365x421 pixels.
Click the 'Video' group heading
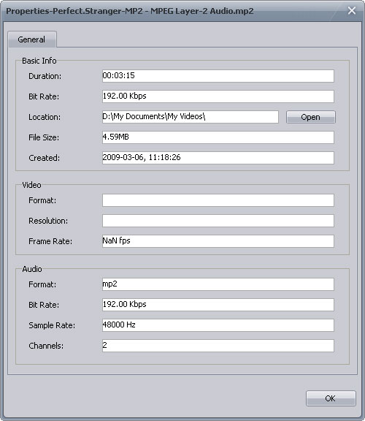(x=31, y=185)
